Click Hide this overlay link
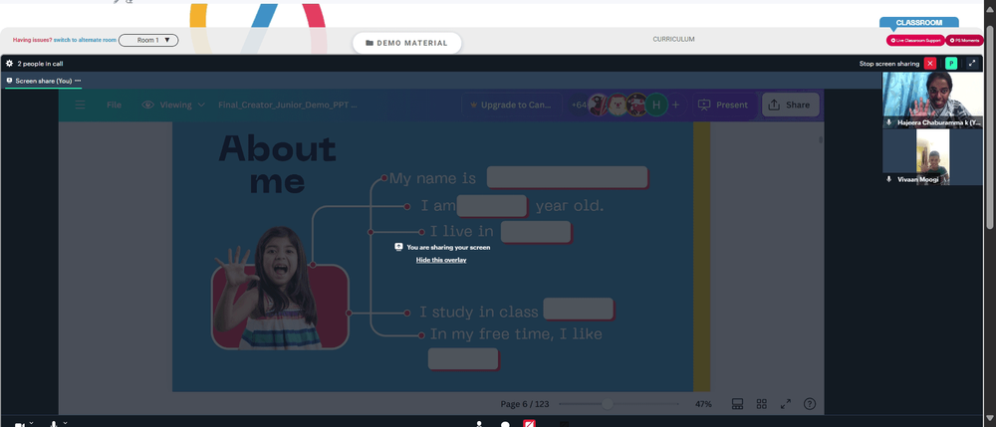This screenshot has height=427, width=996. 441,260
